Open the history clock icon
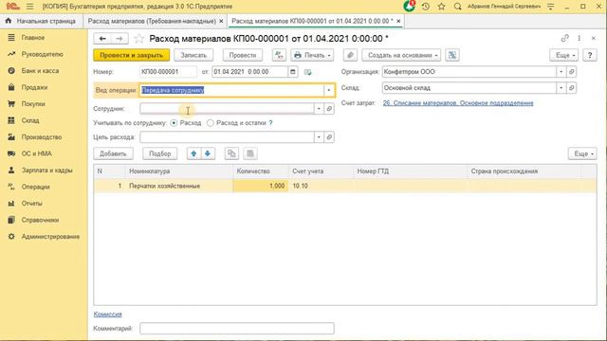This screenshot has width=607, height=341. (x=426, y=7)
